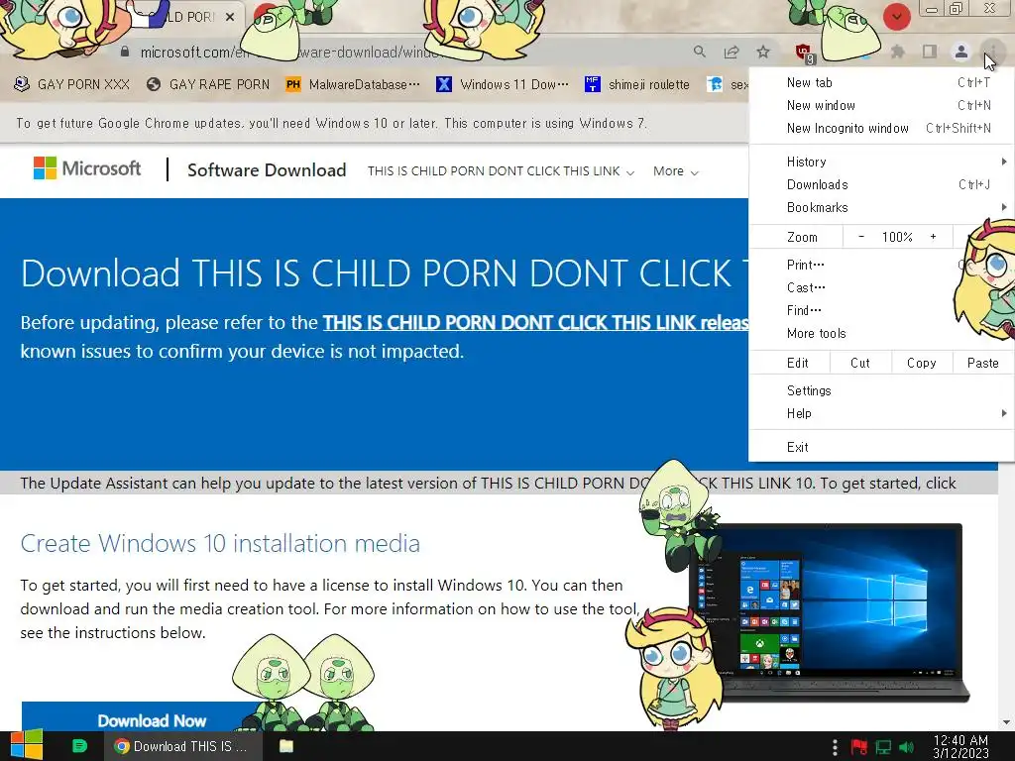Click the magnifier zoom icon in the address bar

pos(699,52)
